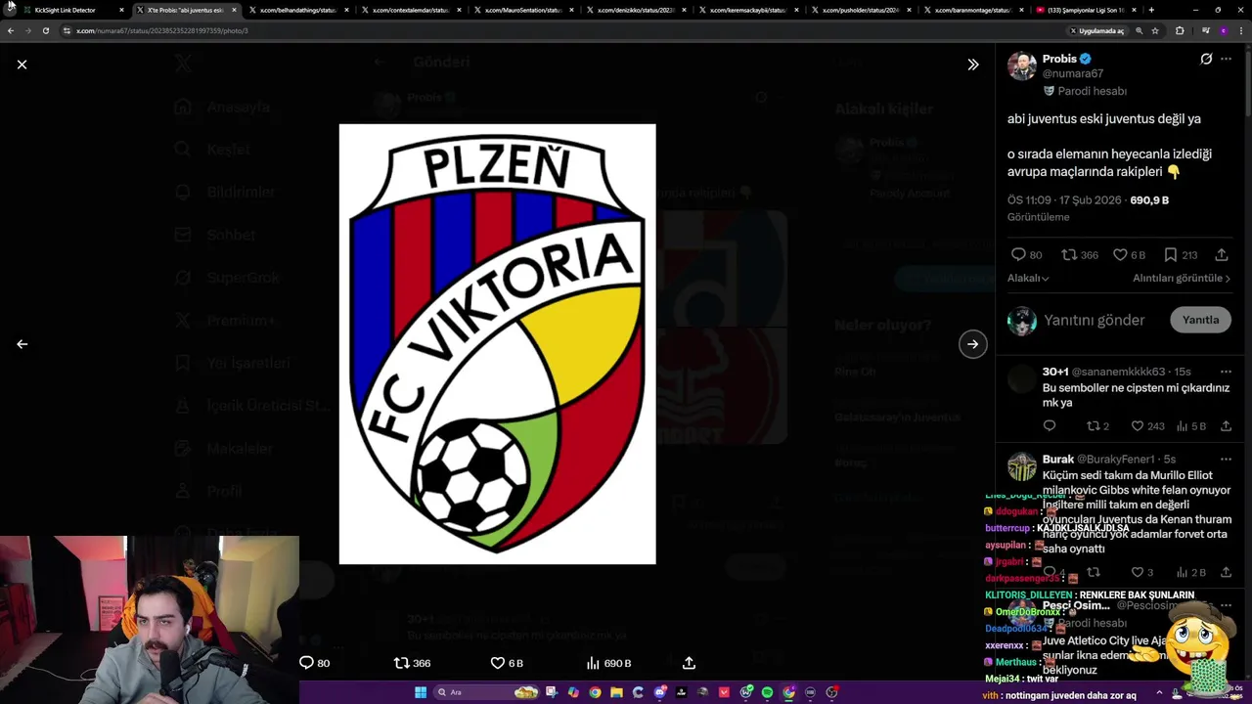This screenshot has height=704, width=1252.
Task: Open OBS Studio from the taskbar
Action: click(x=831, y=692)
